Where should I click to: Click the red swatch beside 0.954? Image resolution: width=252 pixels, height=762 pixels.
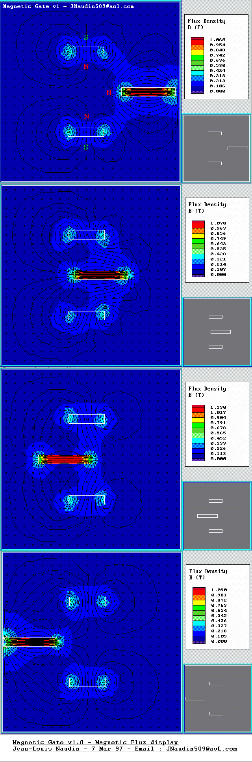pyautogui.click(x=198, y=42)
